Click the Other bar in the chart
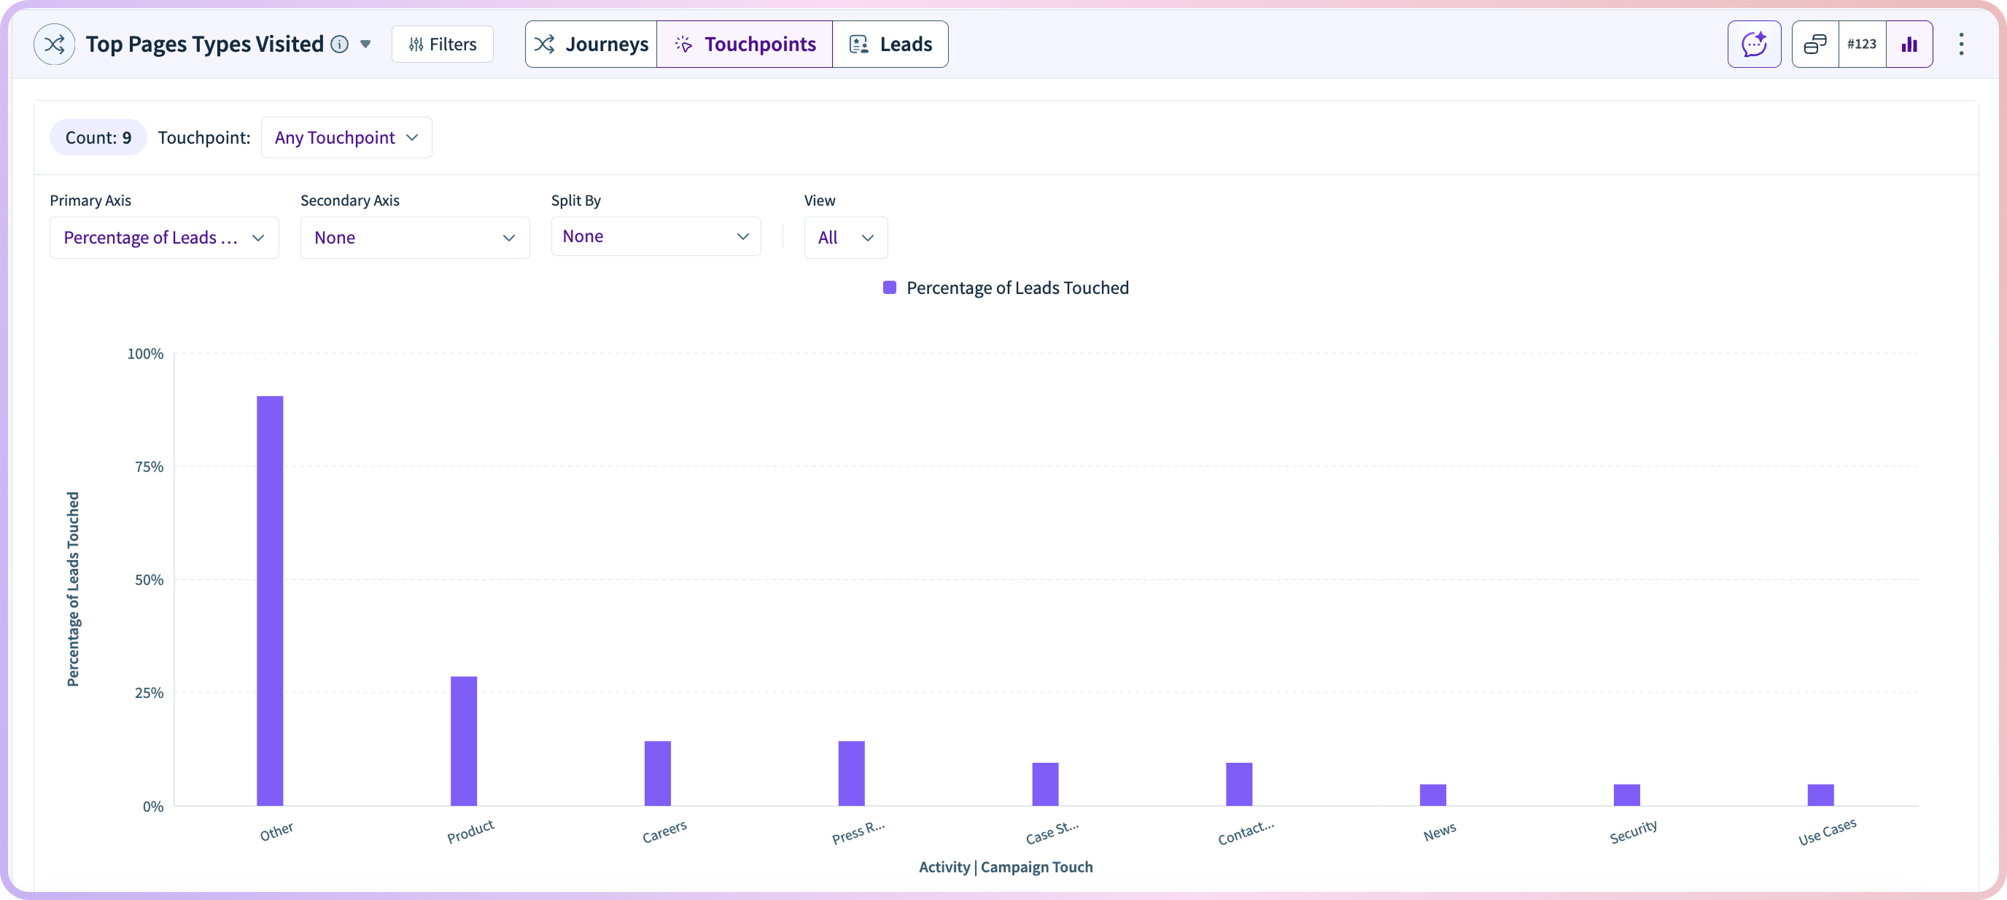 click(270, 600)
